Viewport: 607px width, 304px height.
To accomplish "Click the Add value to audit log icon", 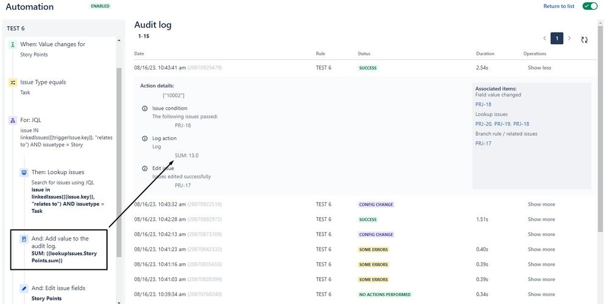I will click(24, 239).
